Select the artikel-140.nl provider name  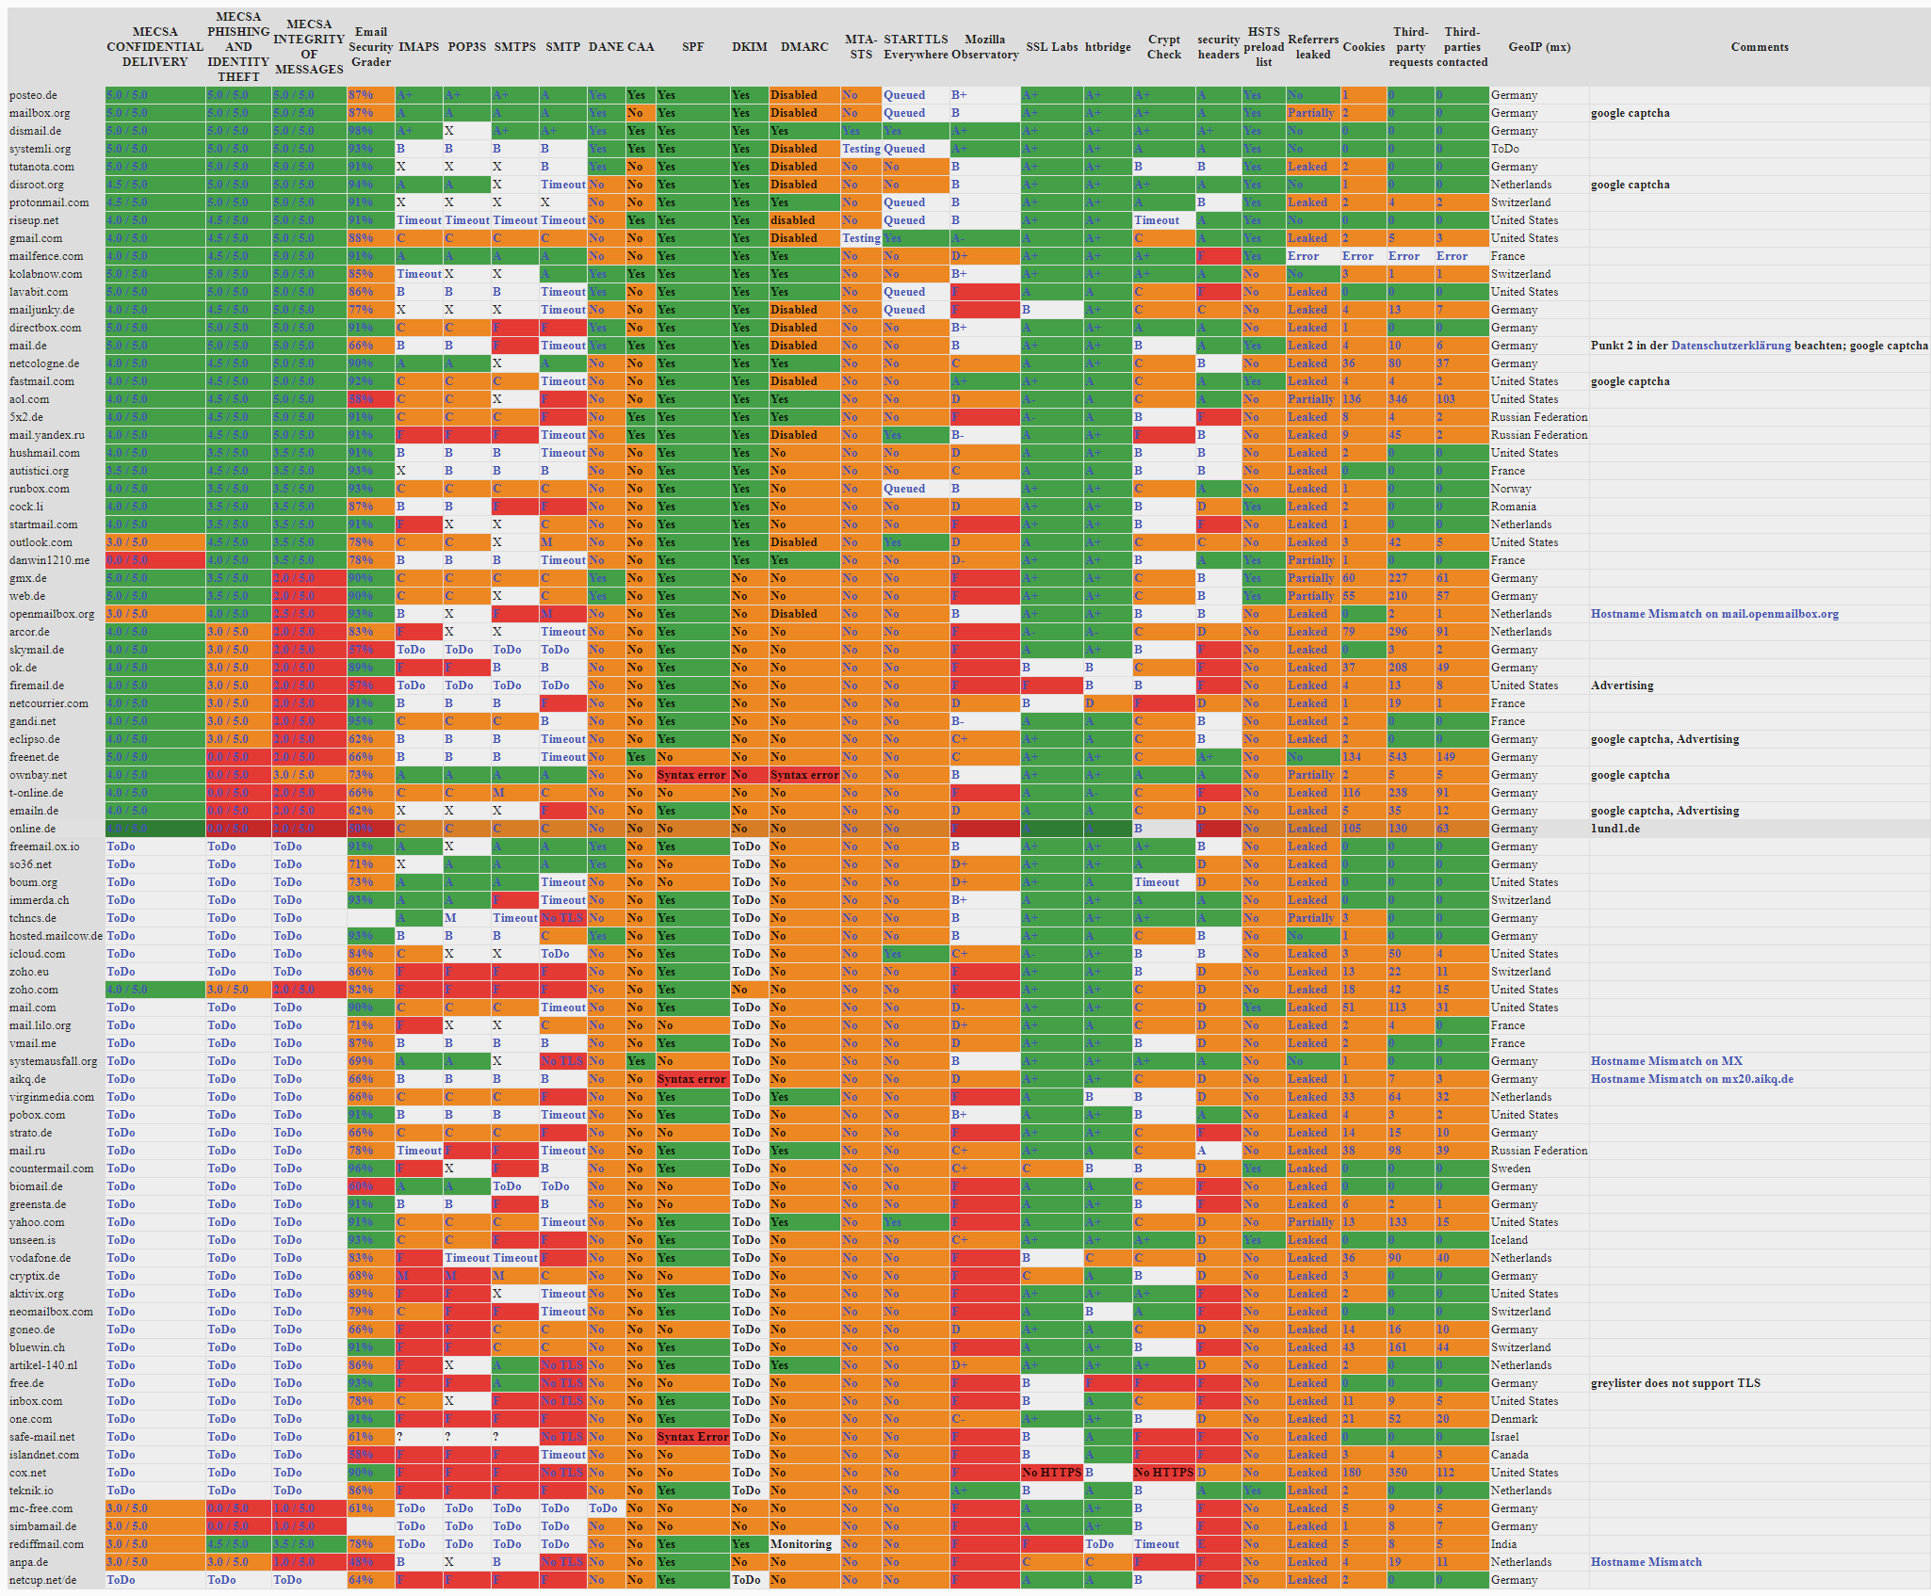click(x=43, y=1365)
